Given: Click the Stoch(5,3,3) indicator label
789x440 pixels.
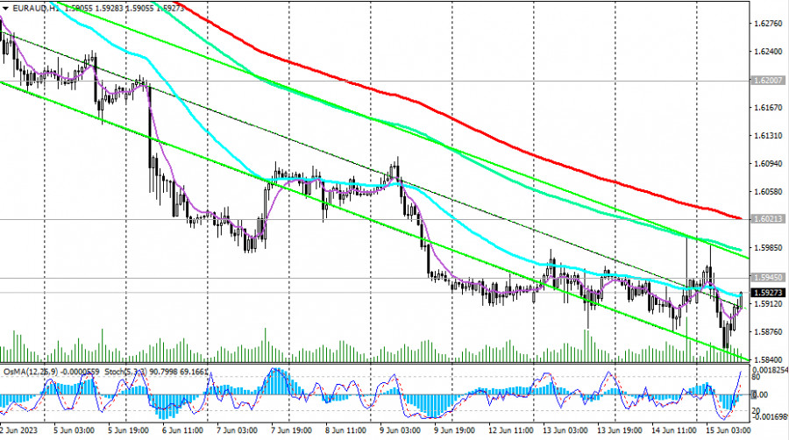Looking at the screenshot, I should coord(125,372).
